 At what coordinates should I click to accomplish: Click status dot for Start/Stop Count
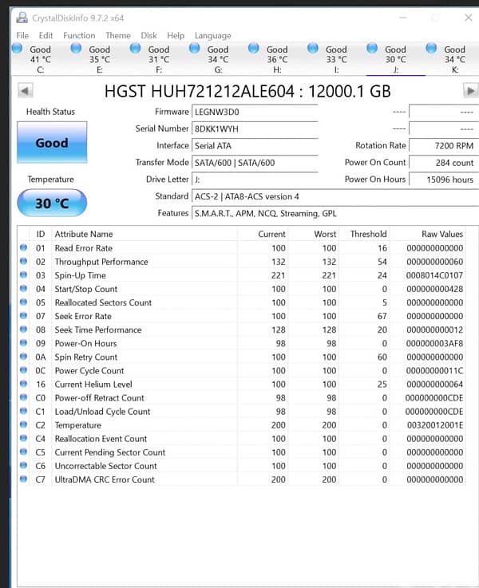23,288
